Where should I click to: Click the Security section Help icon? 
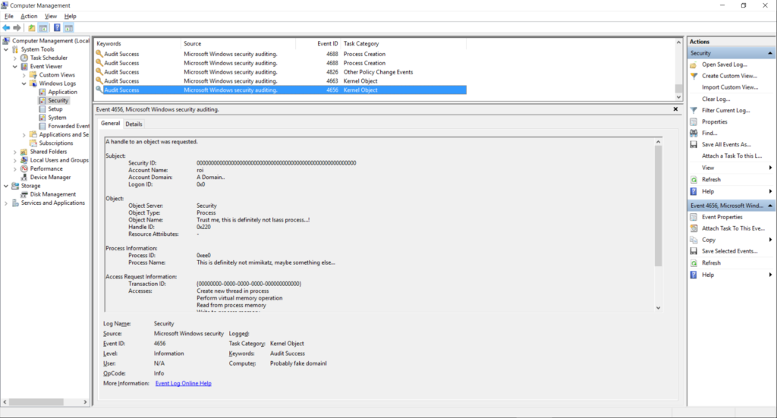[x=694, y=192]
